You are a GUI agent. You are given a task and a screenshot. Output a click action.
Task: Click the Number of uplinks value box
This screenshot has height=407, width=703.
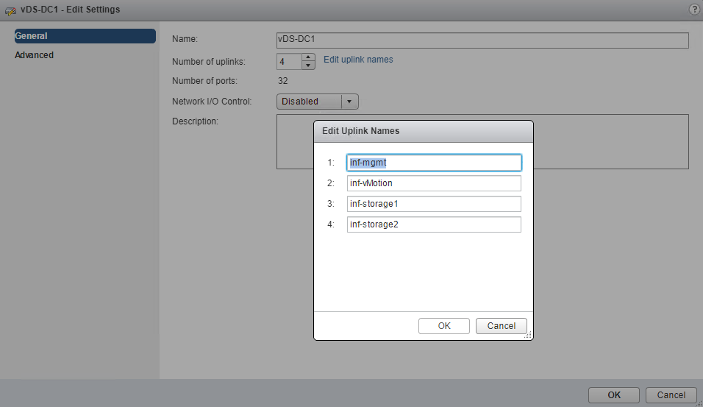[x=288, y=62]
